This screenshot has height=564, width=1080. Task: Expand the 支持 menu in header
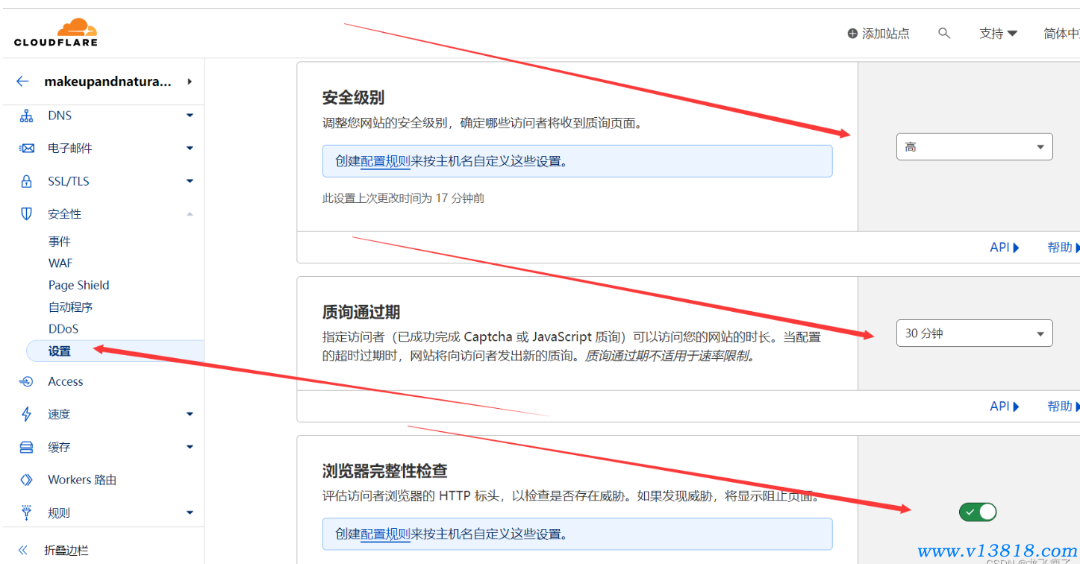(x=998, y=34)
